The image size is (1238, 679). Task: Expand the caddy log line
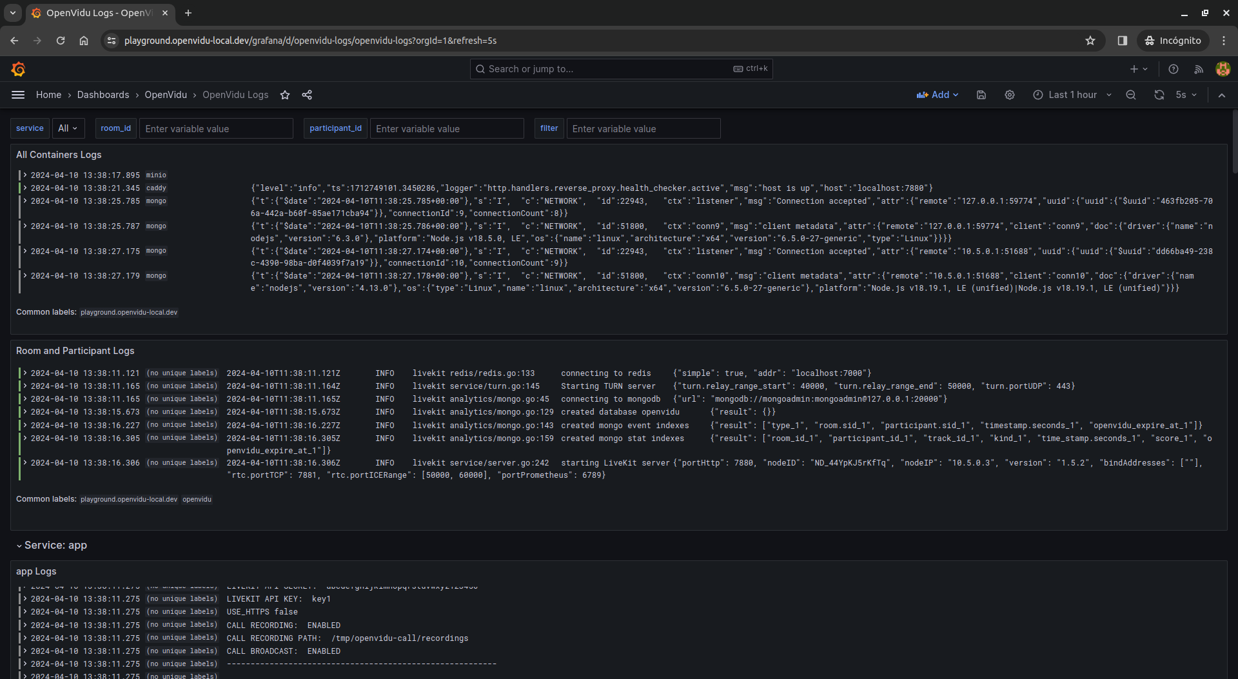25,188
